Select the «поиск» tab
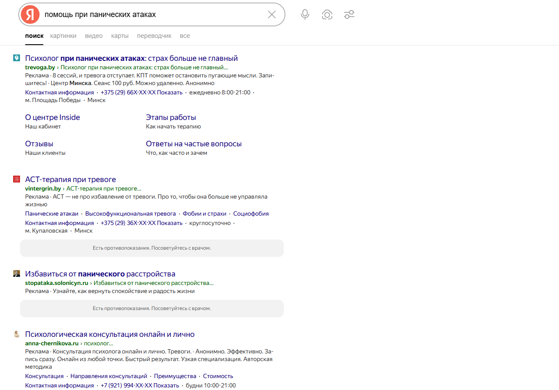The height and width of the screenshot is (390, 559). pyautogui.click(x=34, y=36)
